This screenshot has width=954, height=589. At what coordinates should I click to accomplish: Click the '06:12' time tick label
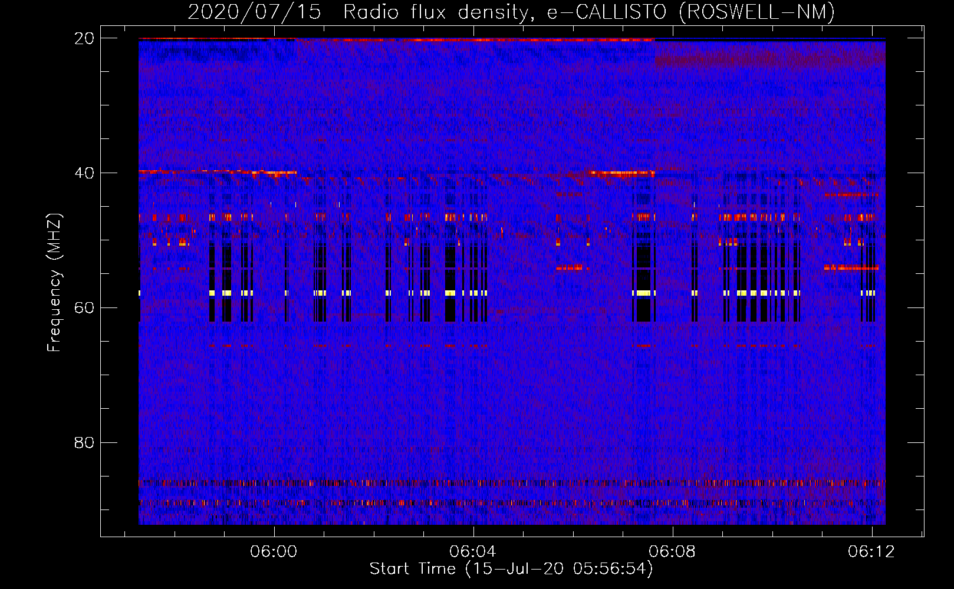point(871,552)
